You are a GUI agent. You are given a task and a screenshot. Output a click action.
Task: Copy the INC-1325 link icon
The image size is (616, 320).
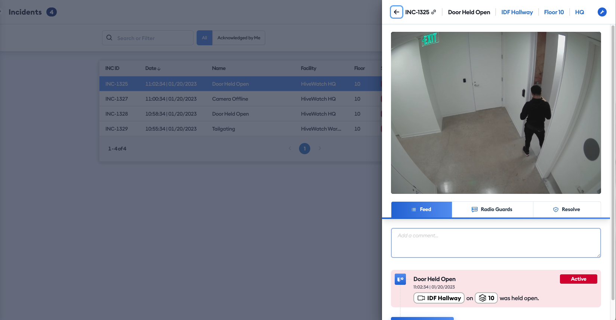[434, 12]
